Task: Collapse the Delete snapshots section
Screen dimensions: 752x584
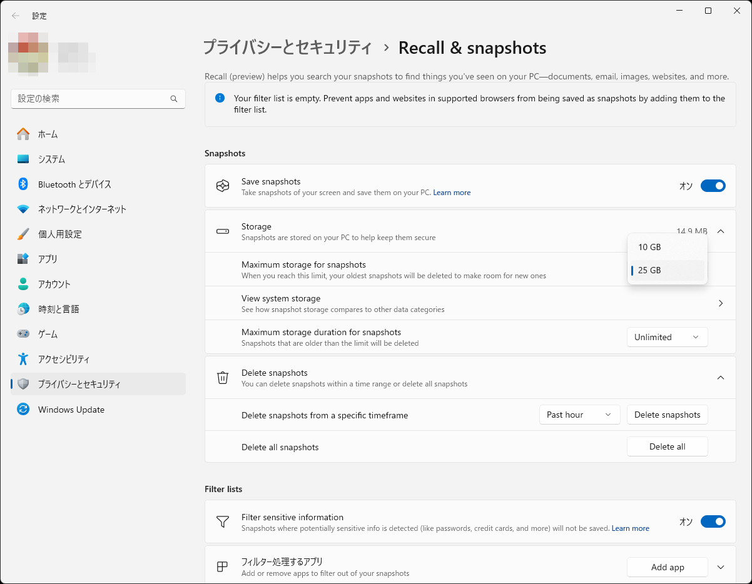Action: click(720, 377)
